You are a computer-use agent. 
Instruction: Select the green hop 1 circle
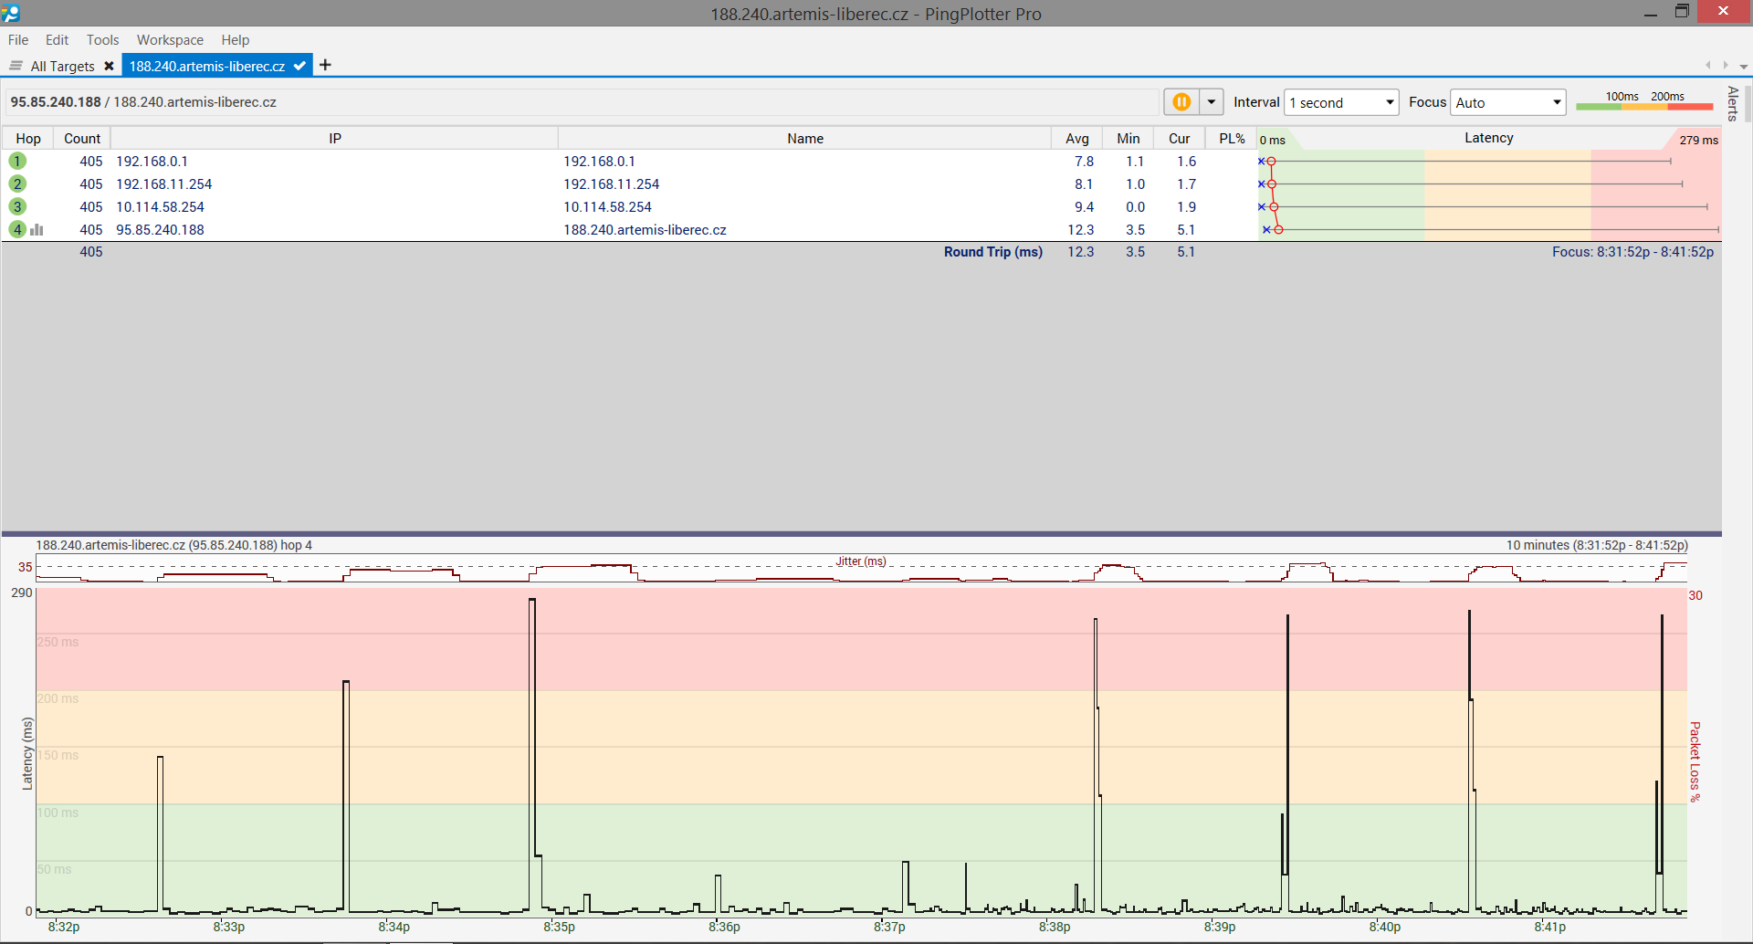pos(17,162)
